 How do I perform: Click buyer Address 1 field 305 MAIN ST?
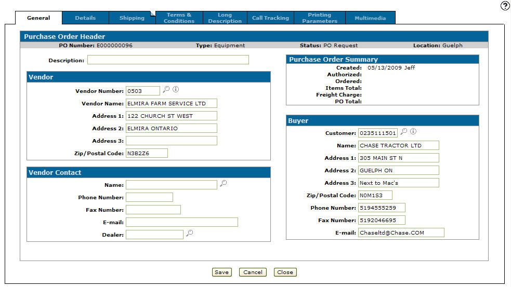399,158
